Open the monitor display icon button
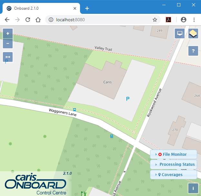Screen dimensions: 201x196 (x=180, y=33)
